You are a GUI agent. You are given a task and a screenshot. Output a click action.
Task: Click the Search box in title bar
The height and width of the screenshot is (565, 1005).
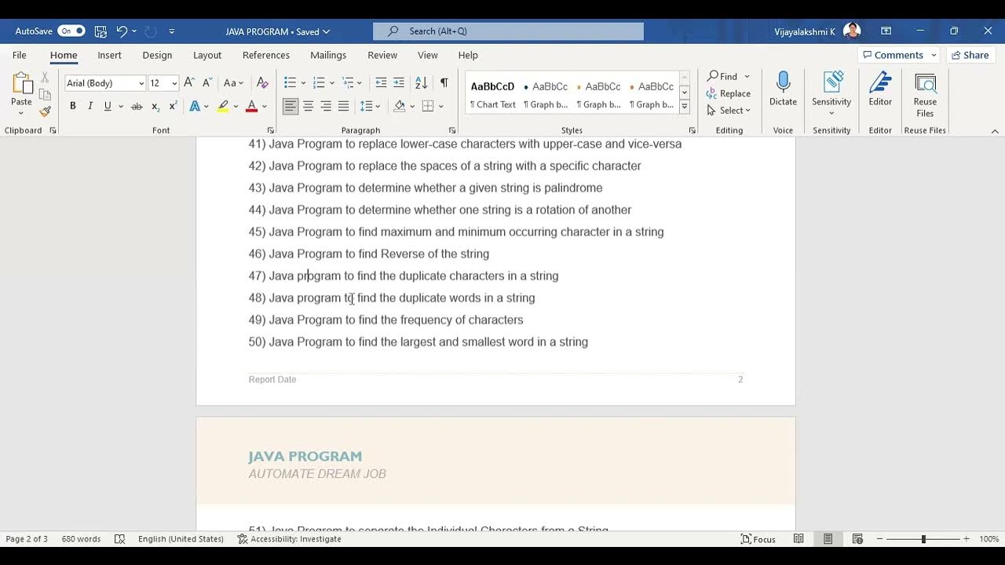[508, 31]
